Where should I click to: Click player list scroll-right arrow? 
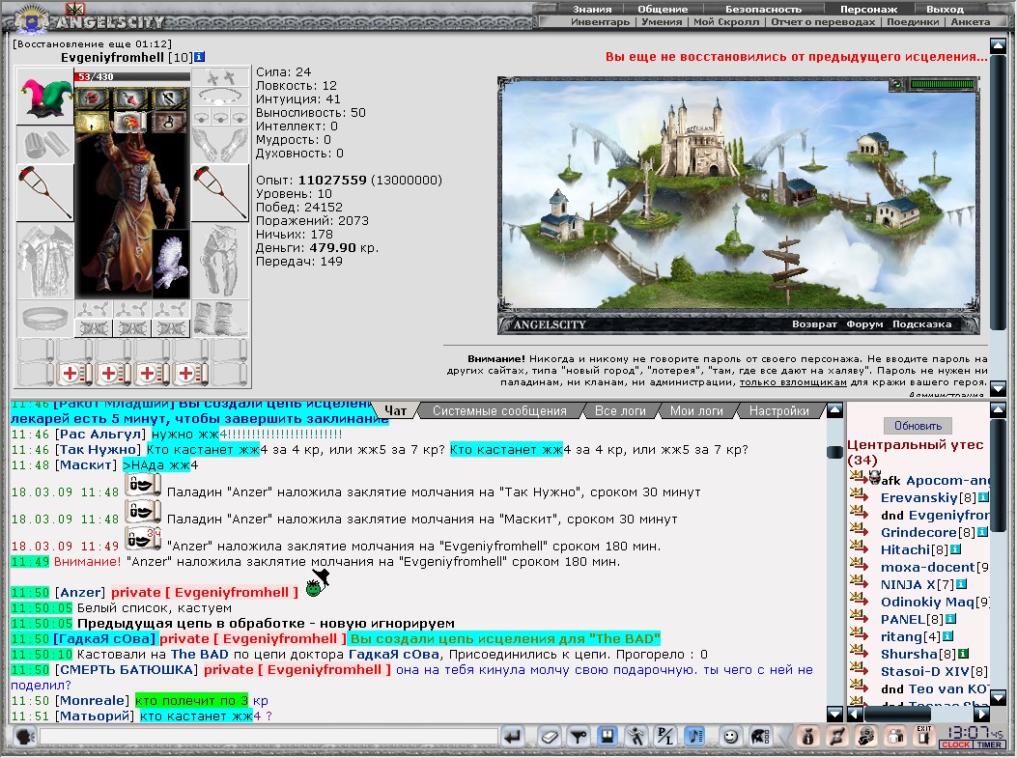(x=982, y=714)
